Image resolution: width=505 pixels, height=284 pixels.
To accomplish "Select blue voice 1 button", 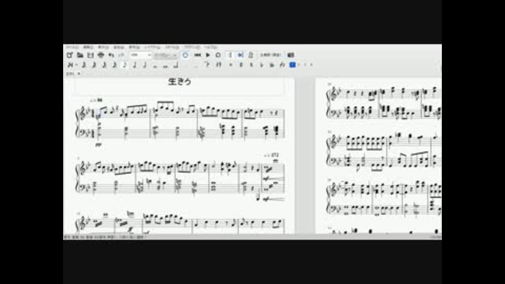I will tap(292, 65).
